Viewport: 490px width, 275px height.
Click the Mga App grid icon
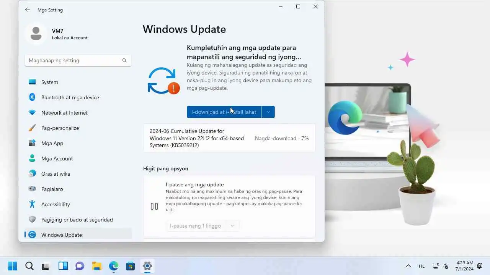click(32, 143)
